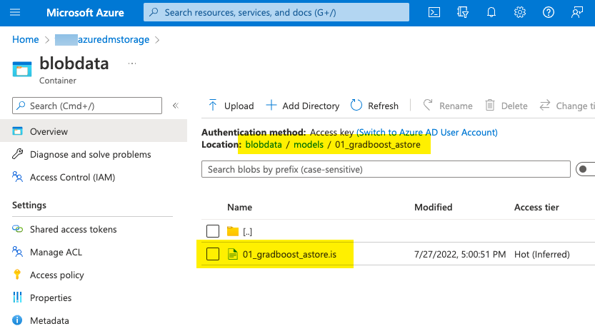Open the Feedback icon
The height and width of the screenshot is (336, 595).
577,12
